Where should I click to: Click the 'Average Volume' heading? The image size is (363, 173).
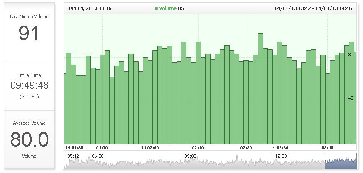pyautogui.click(x=29, y=123)
